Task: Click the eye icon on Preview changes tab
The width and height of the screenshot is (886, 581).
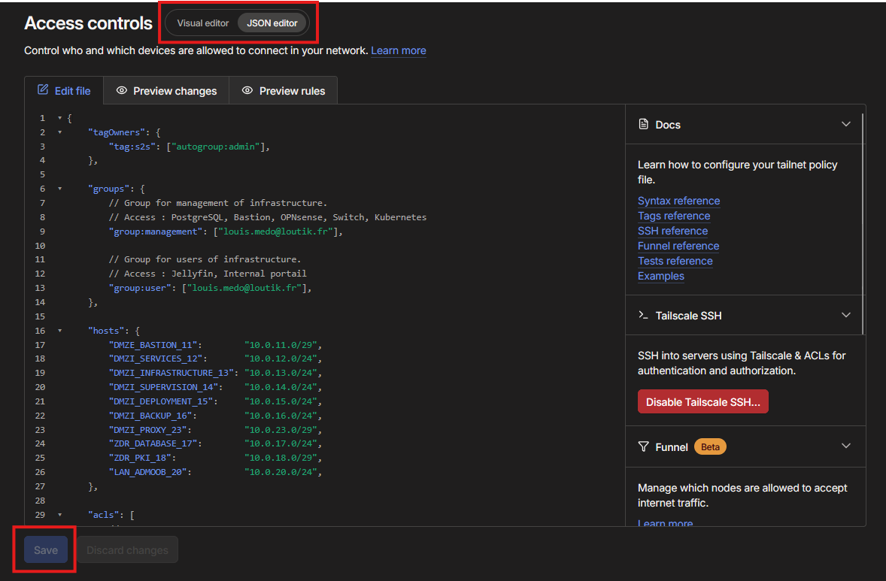Action: 122,90
